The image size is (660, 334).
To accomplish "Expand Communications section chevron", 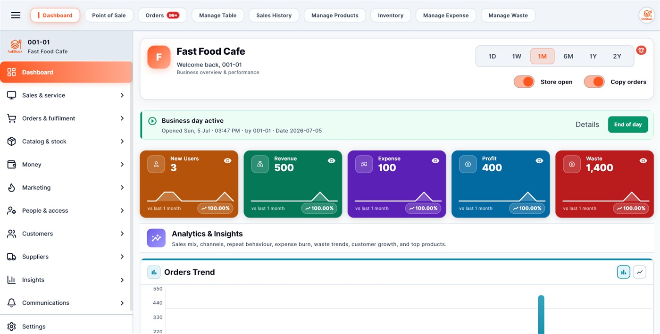I will point(122,303).
